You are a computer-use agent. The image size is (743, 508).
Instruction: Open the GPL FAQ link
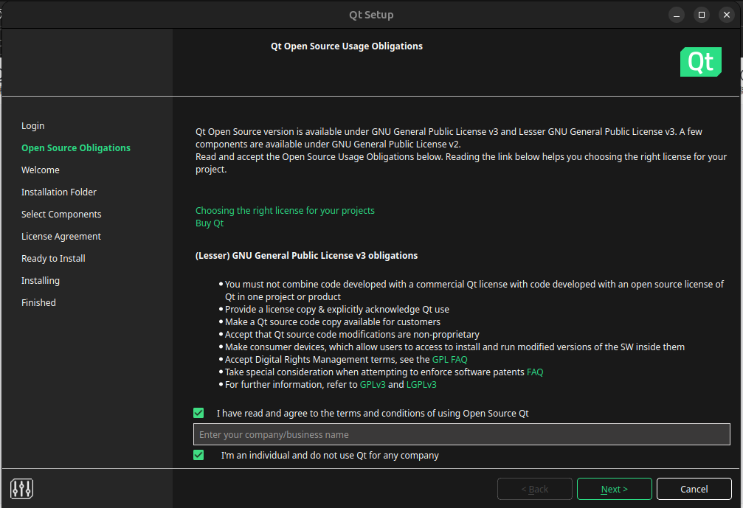click(449, 359)
